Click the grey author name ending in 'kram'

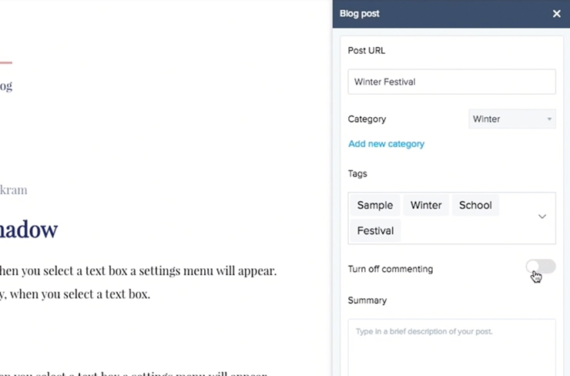[x=13, y=190]
